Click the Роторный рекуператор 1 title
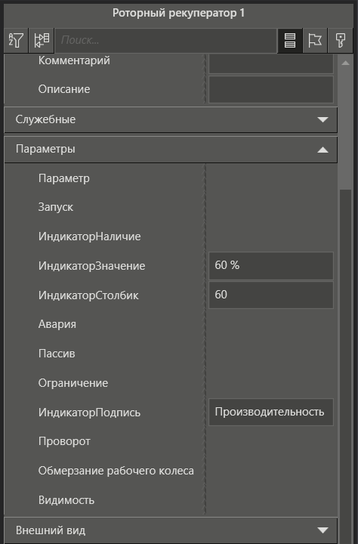Screen dimensions: 358x544 click(179, 13)
